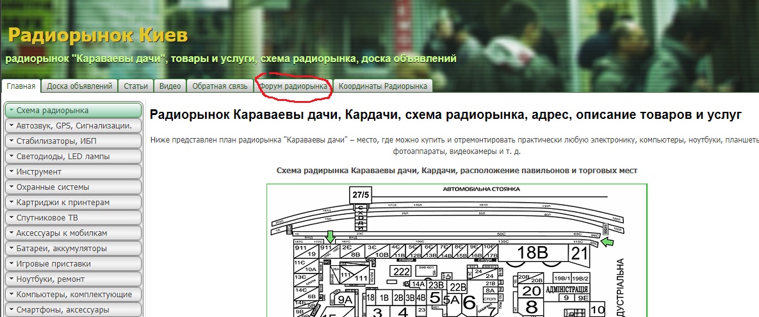Open Форум радиорынка tab
Image resolution: width=759 pixels, height=317 pixels.
click(293, 86)
